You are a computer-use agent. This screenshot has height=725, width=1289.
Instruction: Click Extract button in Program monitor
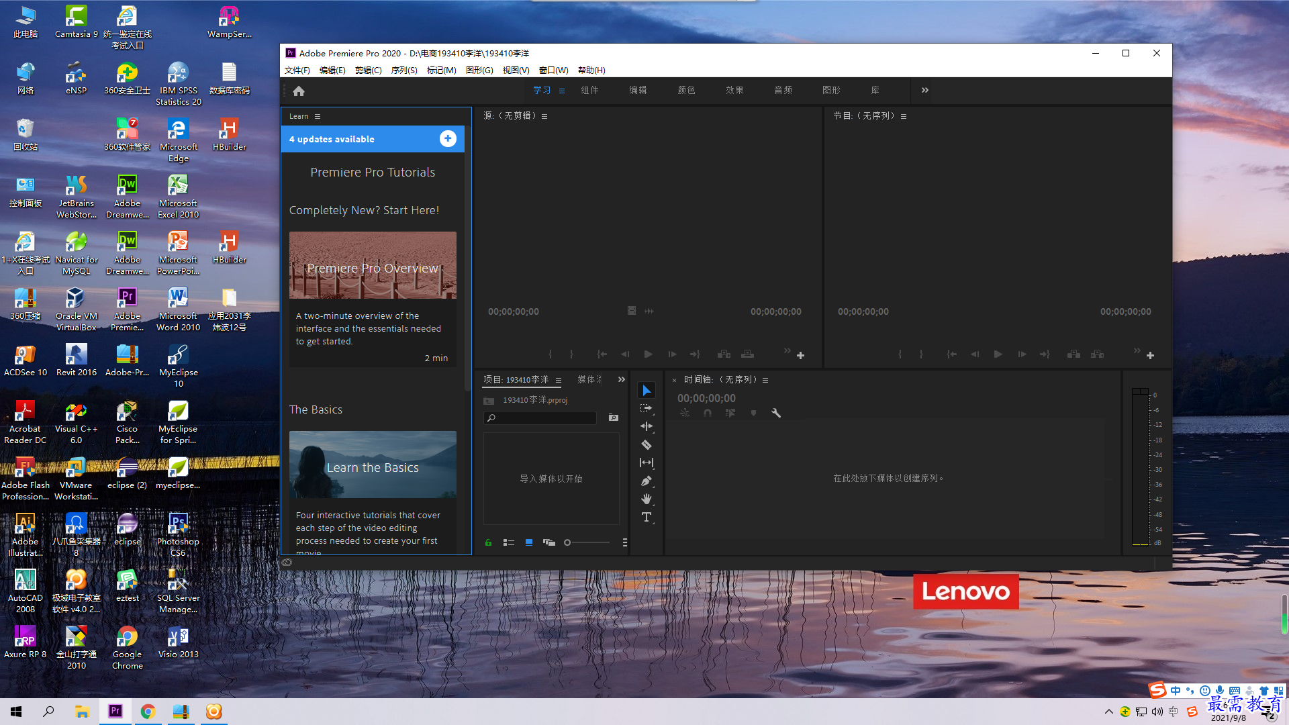1097,354
